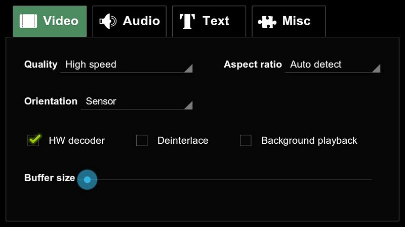Click the Quality dropdown corner arrow

coord(188,69)
